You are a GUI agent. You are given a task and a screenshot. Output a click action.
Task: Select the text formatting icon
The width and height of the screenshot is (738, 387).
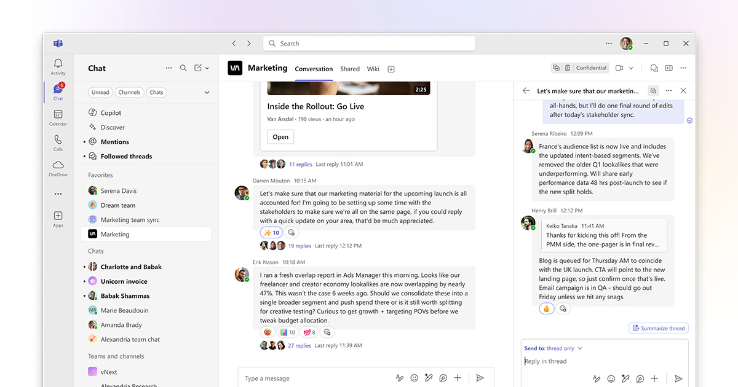(x=400, y=378)
